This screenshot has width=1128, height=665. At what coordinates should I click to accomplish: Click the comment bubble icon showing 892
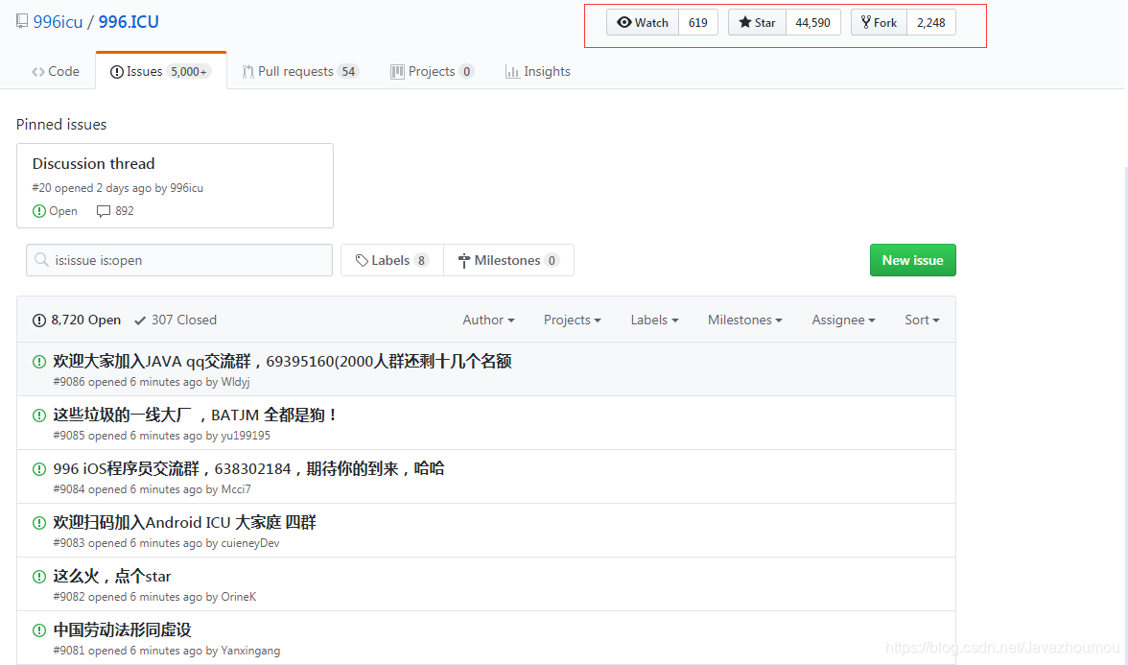pos(104,211)
